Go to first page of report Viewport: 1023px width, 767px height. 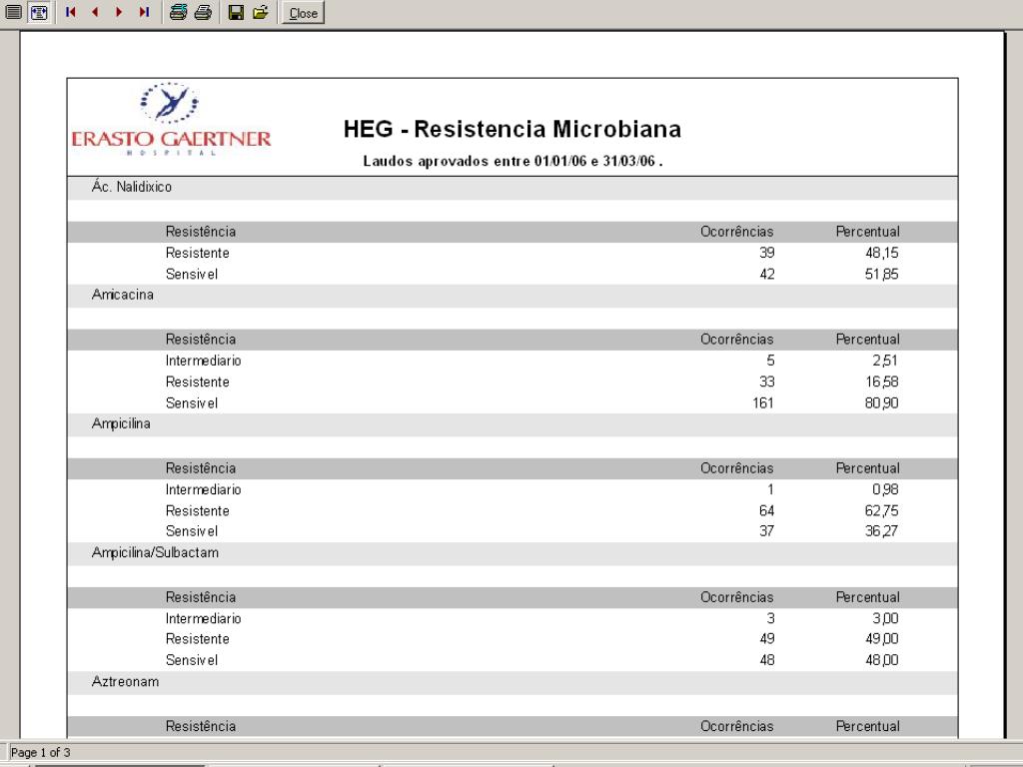coord(71,12)
